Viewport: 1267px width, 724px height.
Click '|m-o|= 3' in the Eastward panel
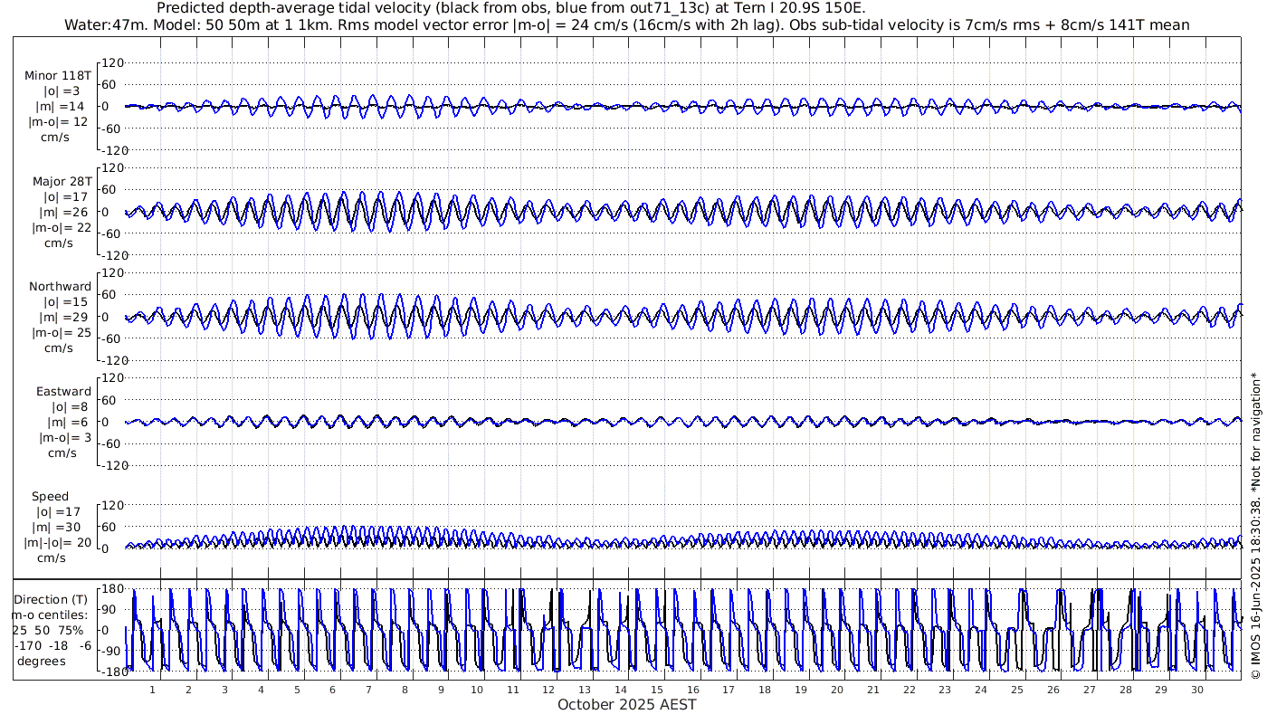coord(63,438)
